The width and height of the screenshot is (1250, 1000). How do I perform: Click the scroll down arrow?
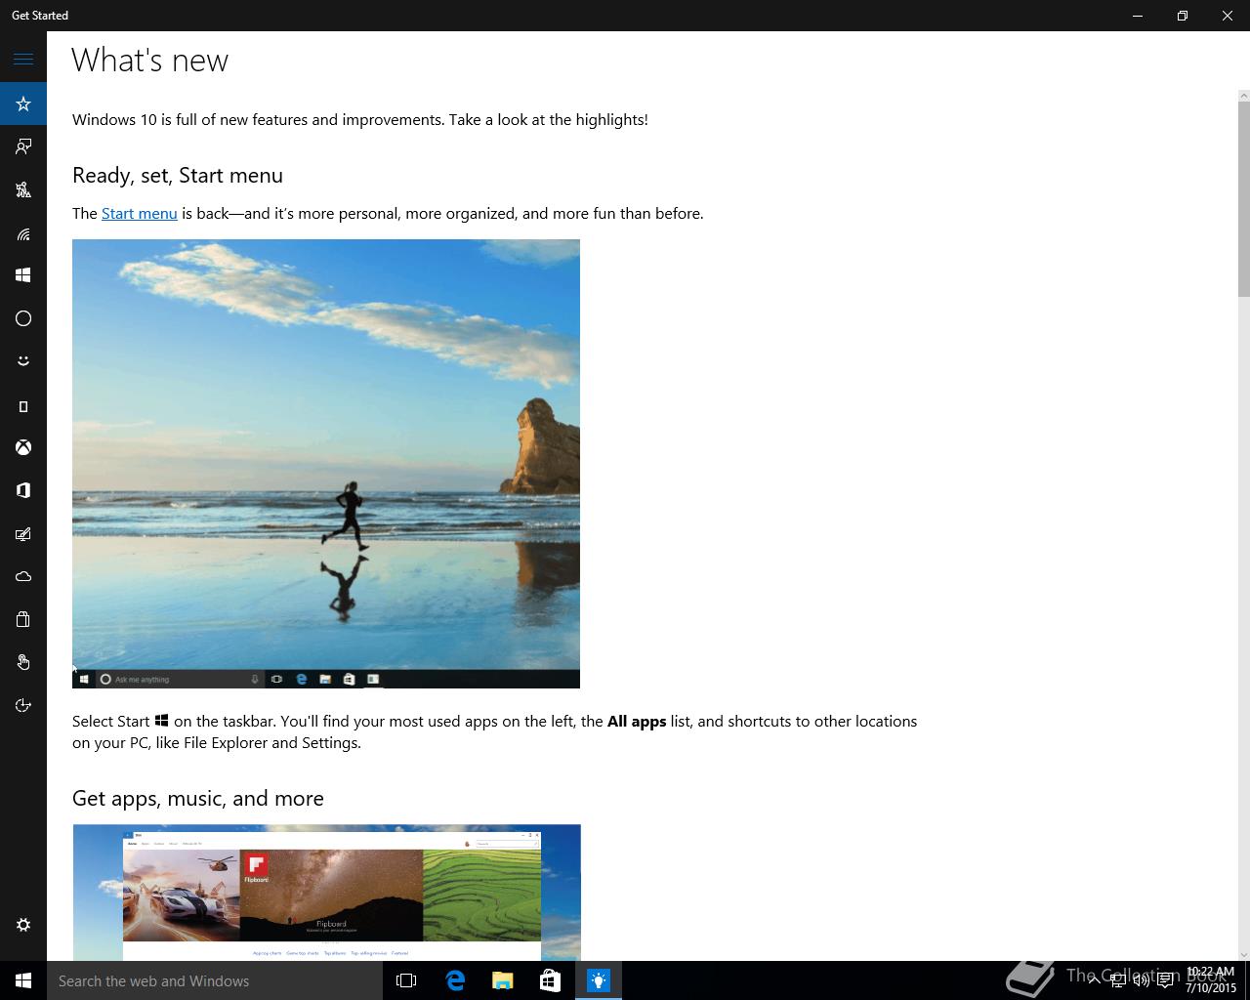pyautogui.click(x=1243, y=954)
